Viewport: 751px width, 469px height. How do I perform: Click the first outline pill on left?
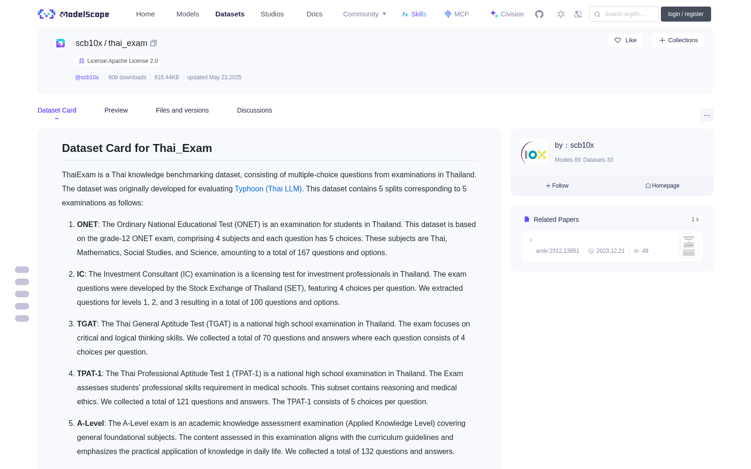tap(22, 270)
